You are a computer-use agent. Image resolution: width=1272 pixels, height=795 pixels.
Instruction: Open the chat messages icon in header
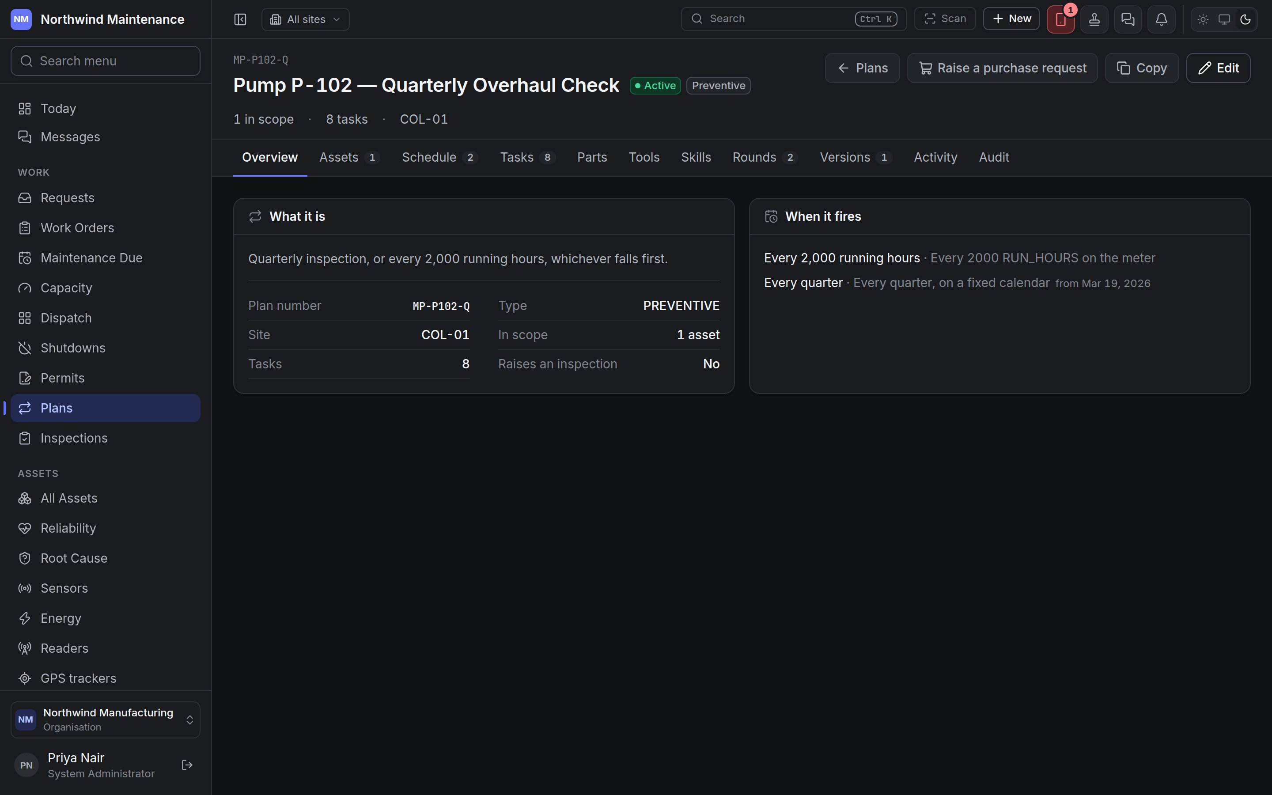[x=1128, y=19]
